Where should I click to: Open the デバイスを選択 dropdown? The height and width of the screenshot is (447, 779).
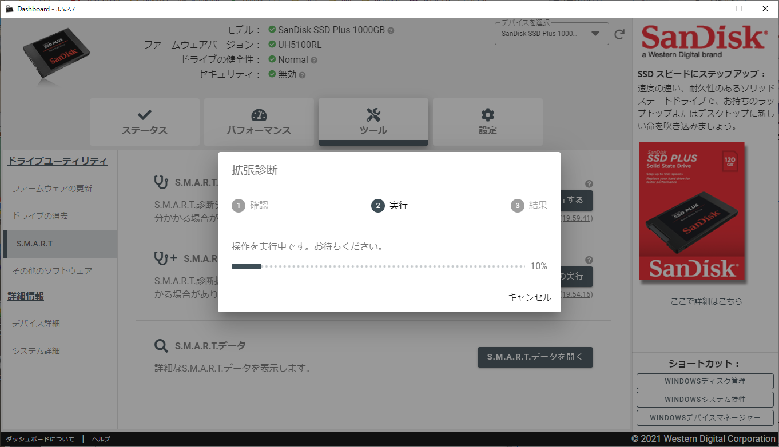pyautogui.click(x=551, y=34)
